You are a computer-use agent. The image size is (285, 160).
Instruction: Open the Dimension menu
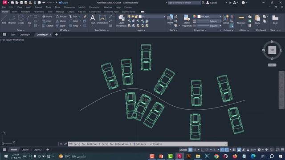pyautogui.click(x=69, y=7)
